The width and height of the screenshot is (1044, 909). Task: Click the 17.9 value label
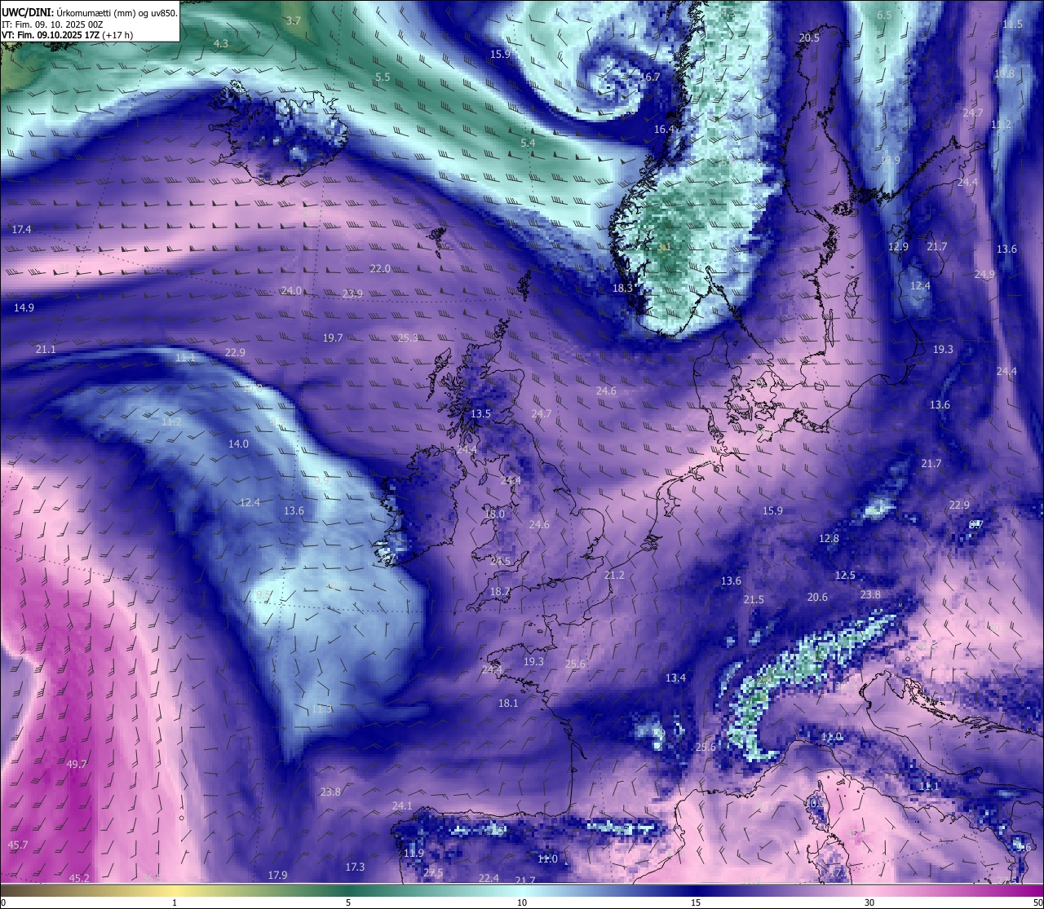pos(277,876)
